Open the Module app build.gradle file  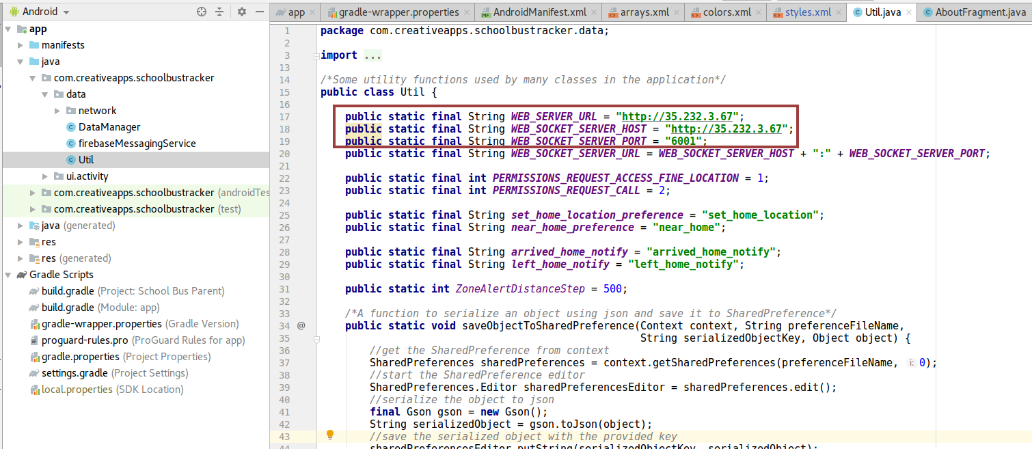pos(92,307)
